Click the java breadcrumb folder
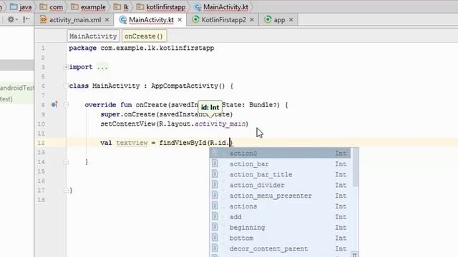 point(21,7)
